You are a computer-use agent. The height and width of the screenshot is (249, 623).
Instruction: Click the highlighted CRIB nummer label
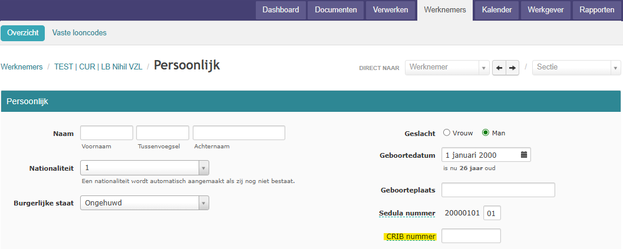410,237
